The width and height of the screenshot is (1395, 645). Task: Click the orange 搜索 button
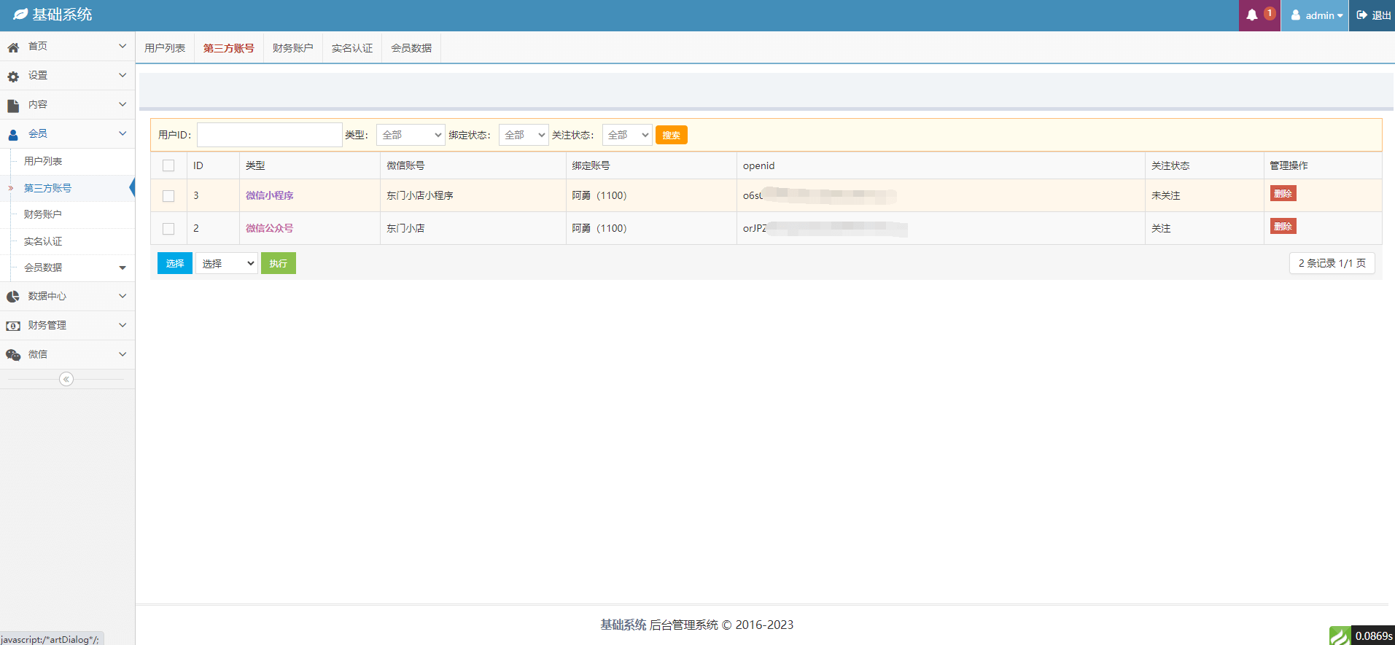(x=671, y=135)
